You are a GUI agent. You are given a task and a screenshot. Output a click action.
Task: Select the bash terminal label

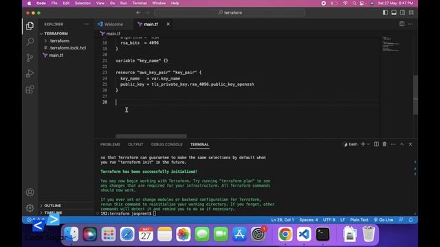[351, 144]
